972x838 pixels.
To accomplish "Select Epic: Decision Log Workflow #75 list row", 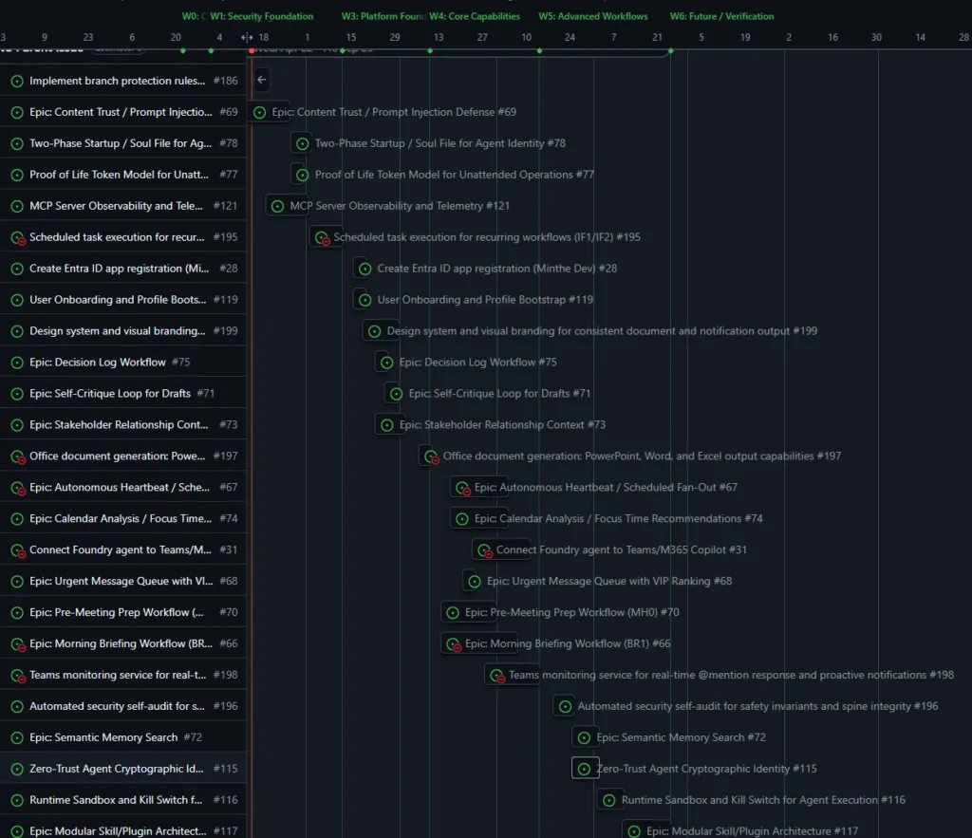I will coord(123,363).
